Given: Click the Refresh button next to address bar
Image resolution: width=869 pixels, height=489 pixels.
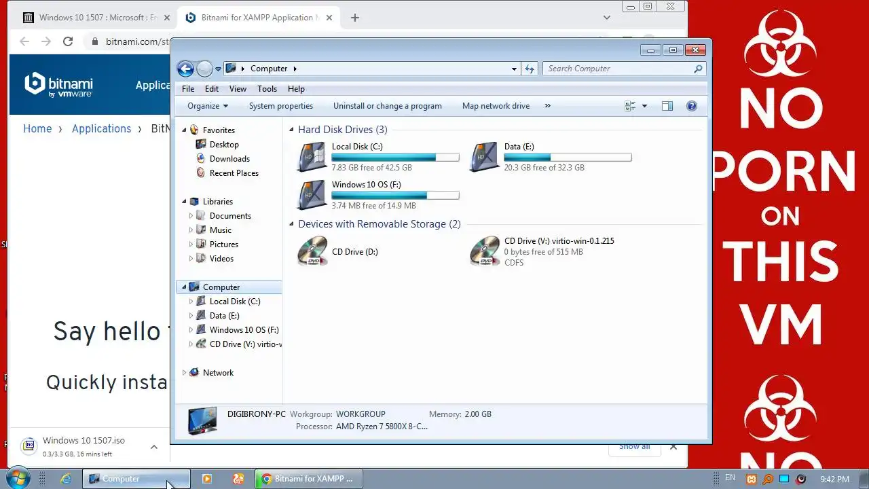Looking at the screenshot, I should 530,69.
